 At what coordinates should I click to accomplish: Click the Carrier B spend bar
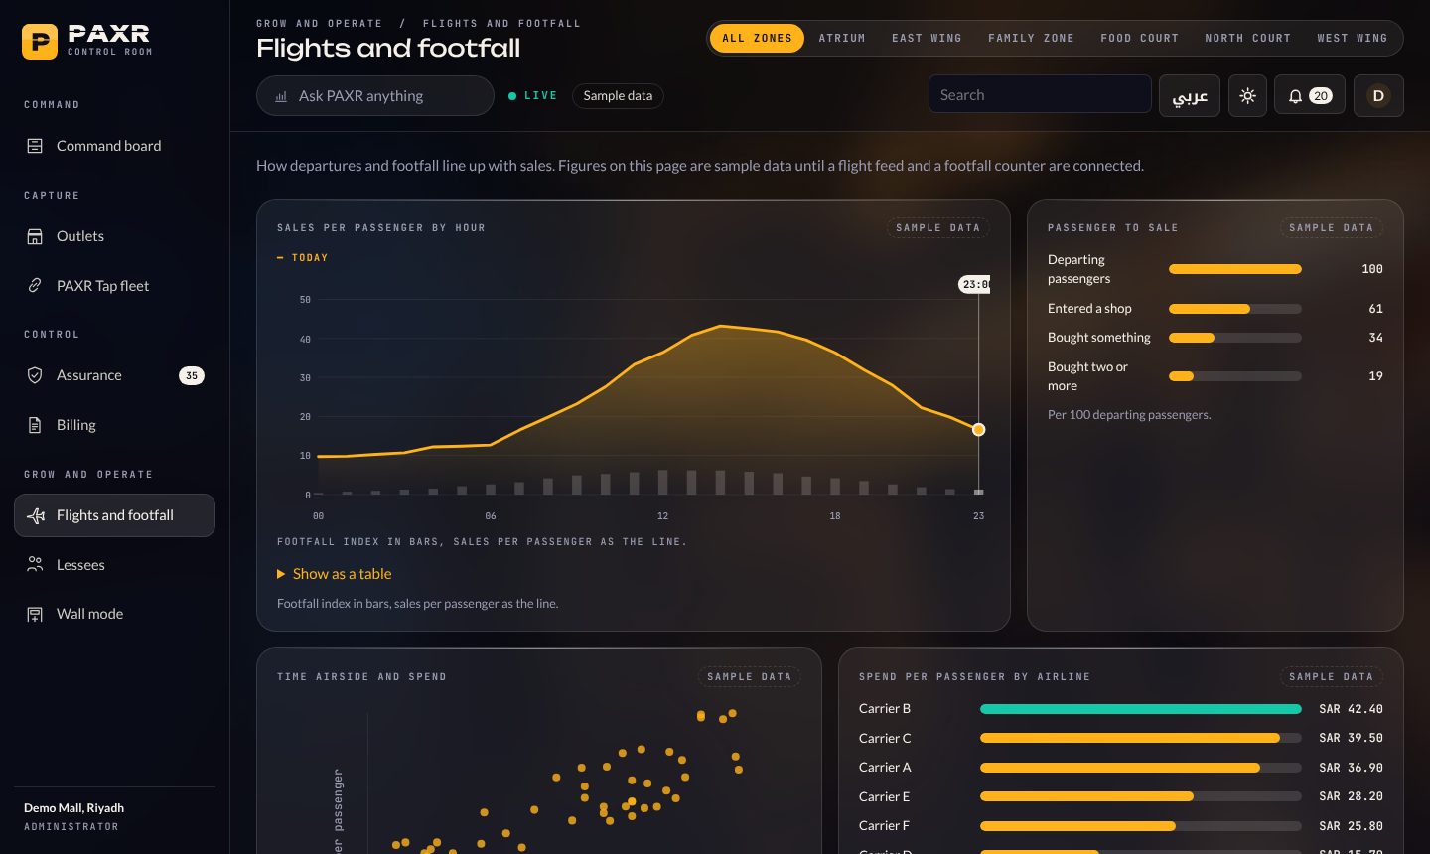point(1140,709)
